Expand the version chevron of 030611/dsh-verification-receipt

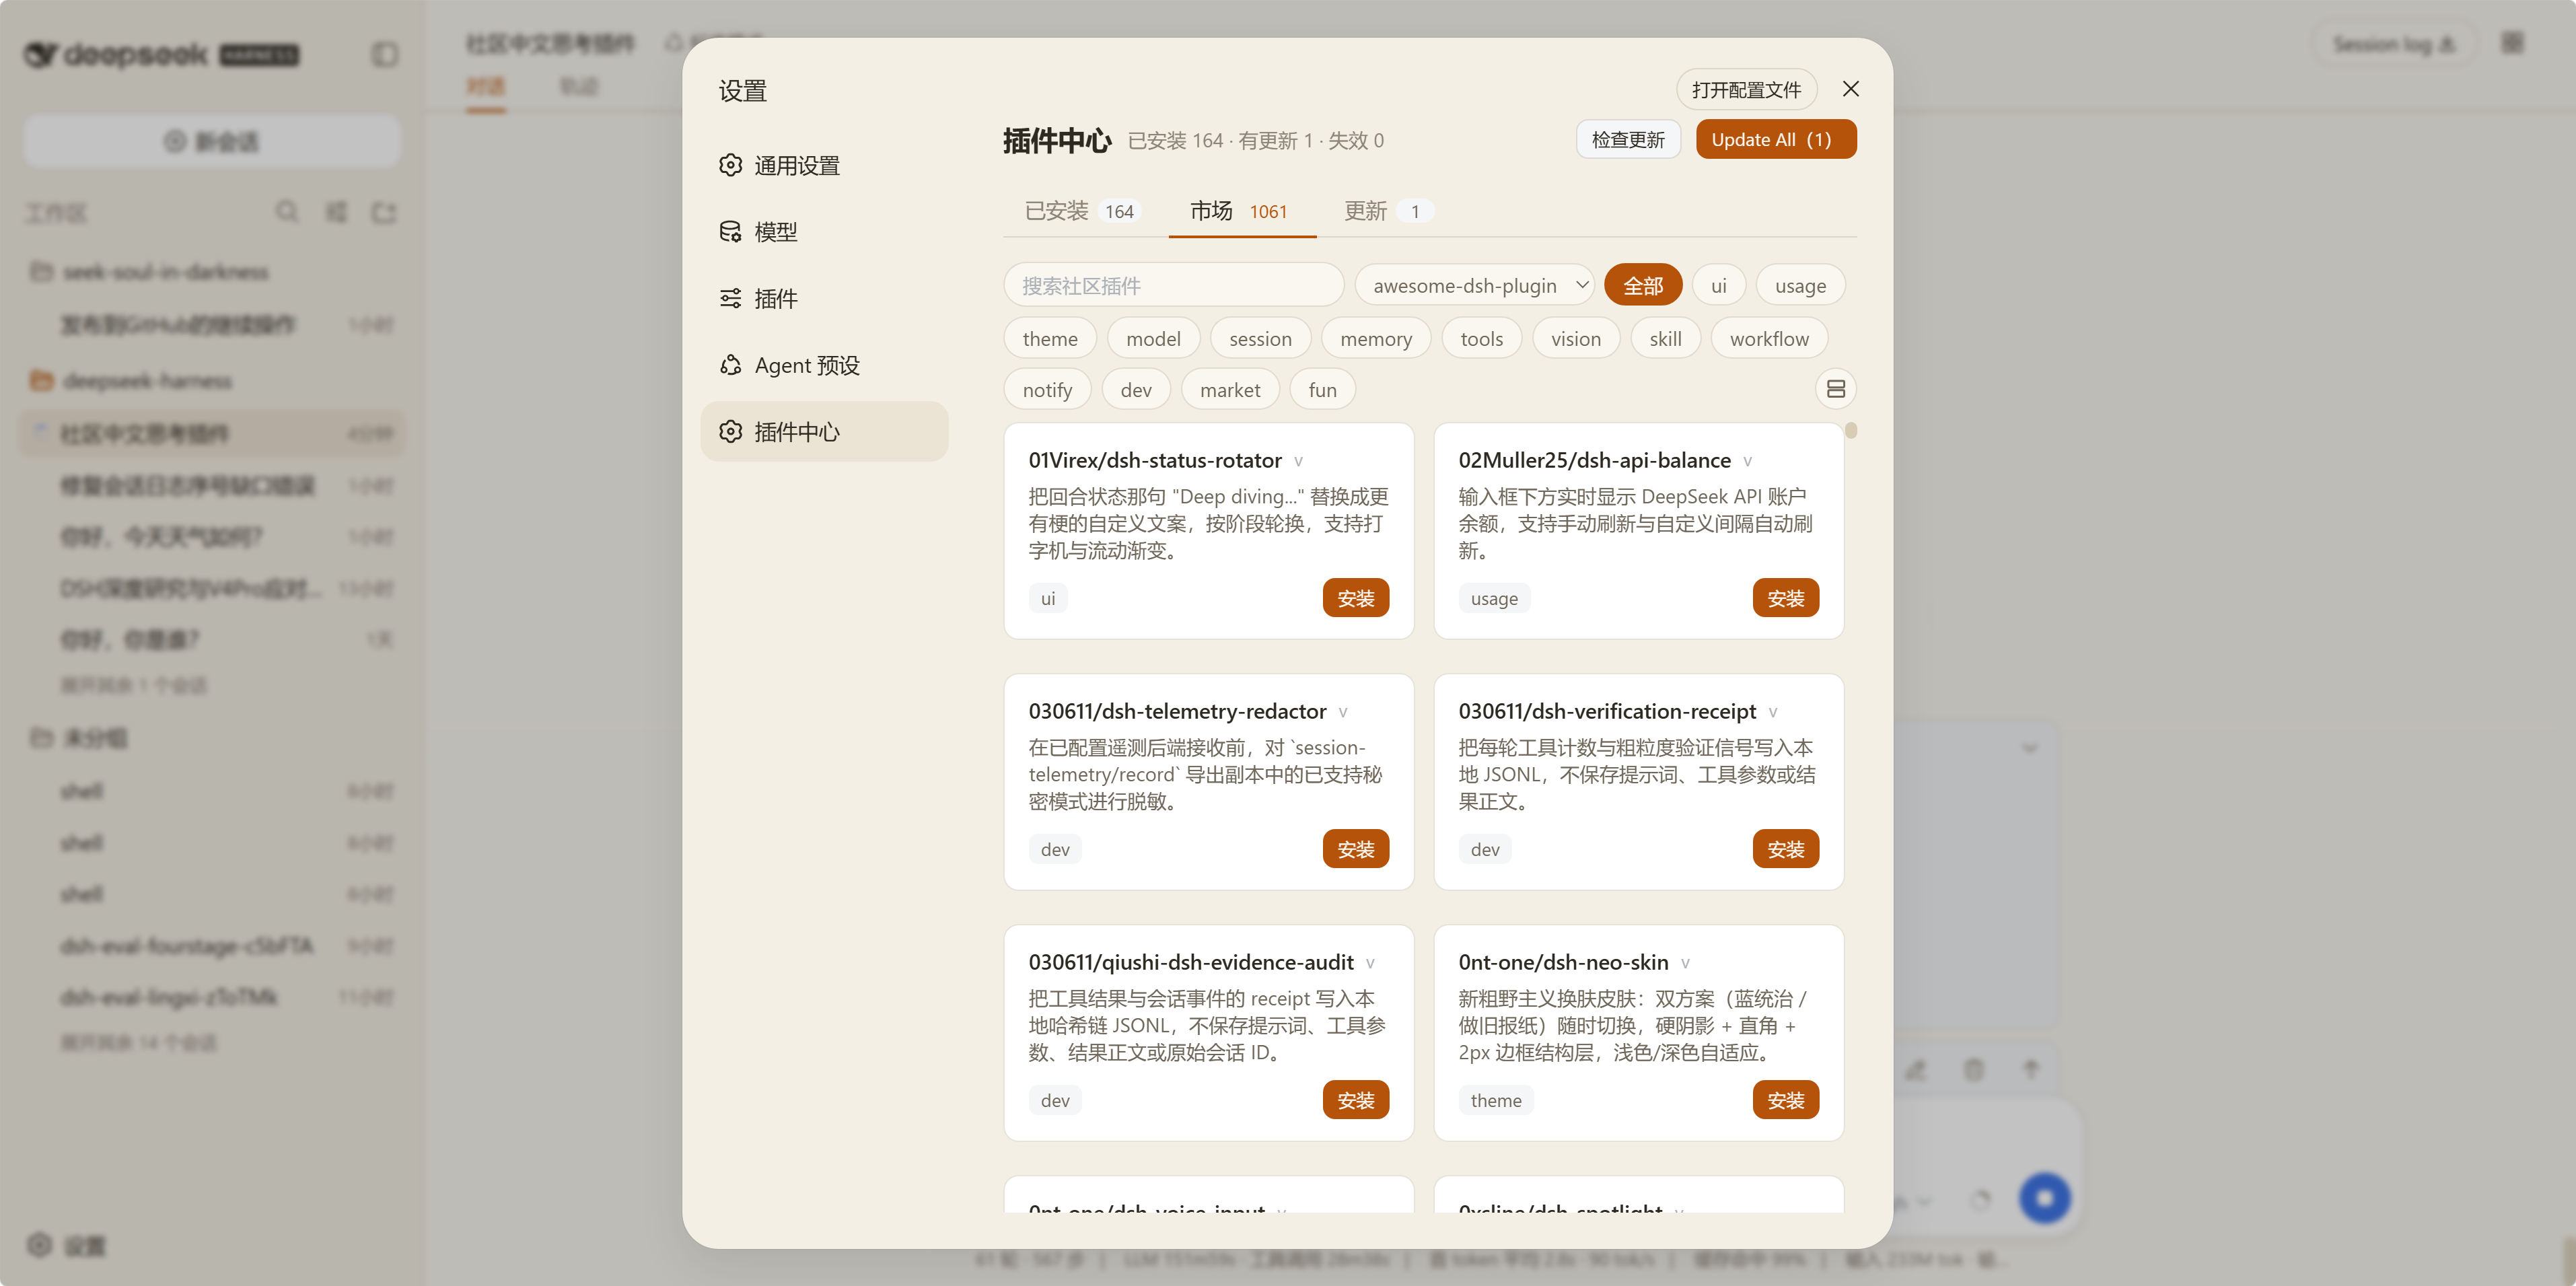point(1772,712)
